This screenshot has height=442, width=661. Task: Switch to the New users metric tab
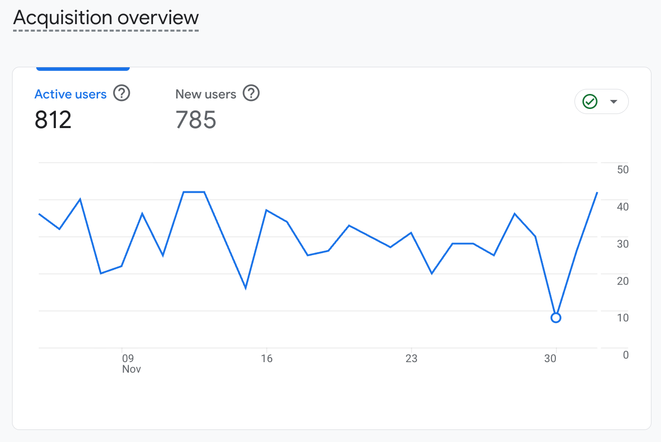(206, 94)
